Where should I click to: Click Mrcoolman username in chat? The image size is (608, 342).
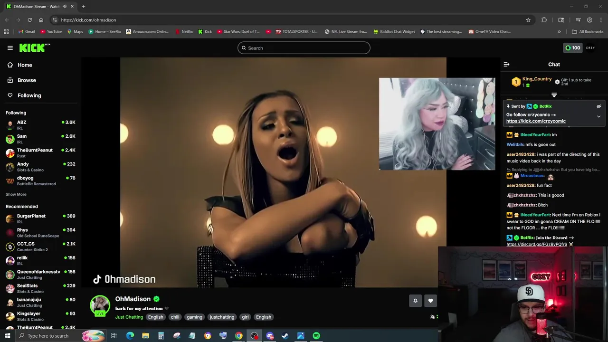point(532,176)
